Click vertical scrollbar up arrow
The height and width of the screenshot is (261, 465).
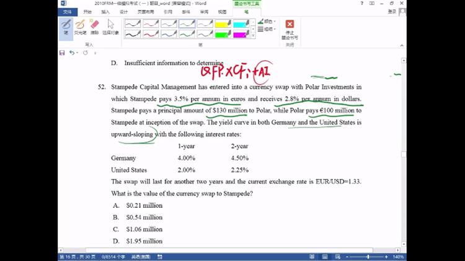tap(404, 61)
